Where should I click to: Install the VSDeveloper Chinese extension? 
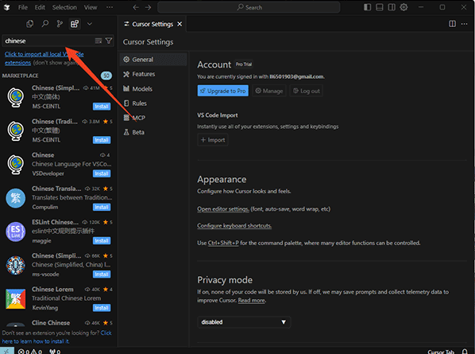[102, 173]
